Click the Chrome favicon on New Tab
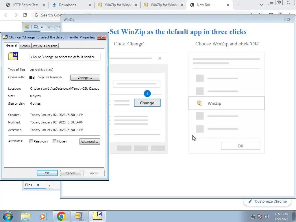This screenshot has height=222, width=296. click(192, 5)
